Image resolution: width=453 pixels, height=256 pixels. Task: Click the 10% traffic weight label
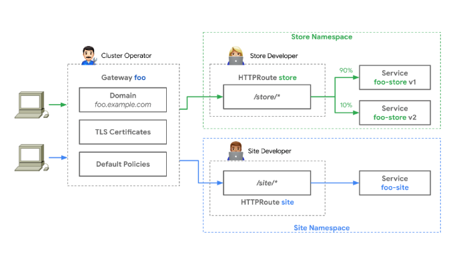click(346, 105)
